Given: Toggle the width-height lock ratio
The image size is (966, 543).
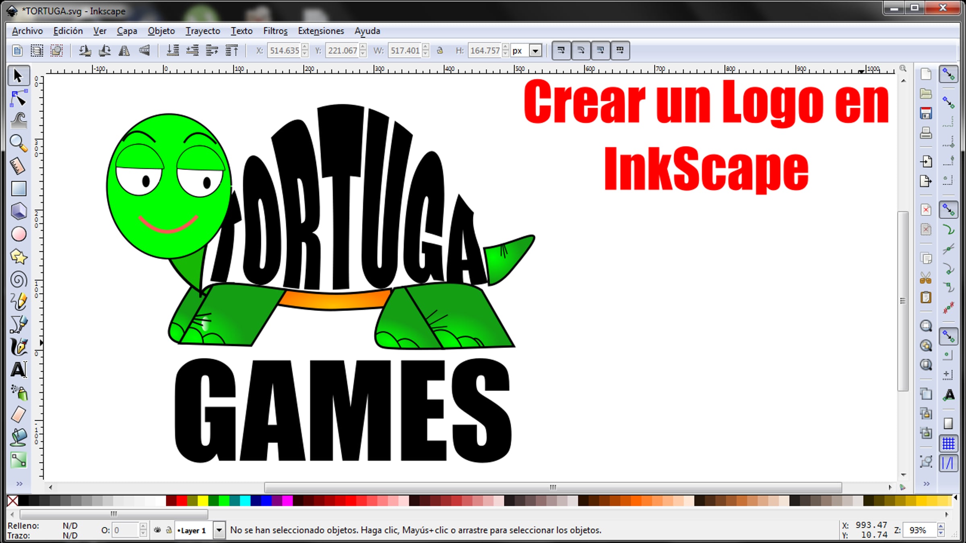Looking at the screenshot, I should [x=440, y=51].
